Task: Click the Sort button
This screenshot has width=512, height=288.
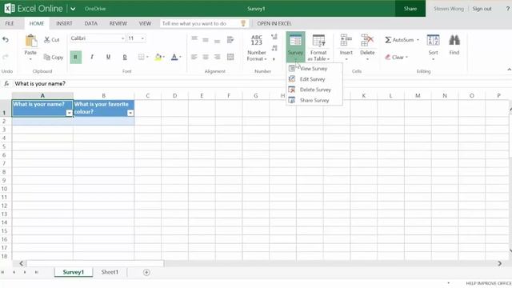Action: coord(434,47)
